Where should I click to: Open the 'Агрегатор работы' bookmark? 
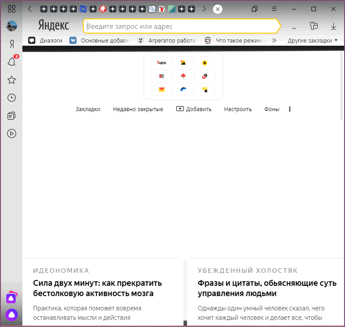(x=166, y=40)
